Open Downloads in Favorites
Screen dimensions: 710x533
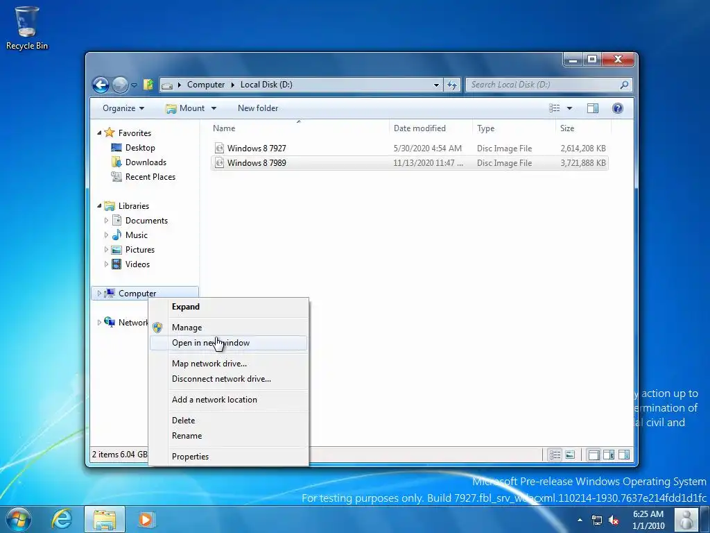tap(146, 162)
